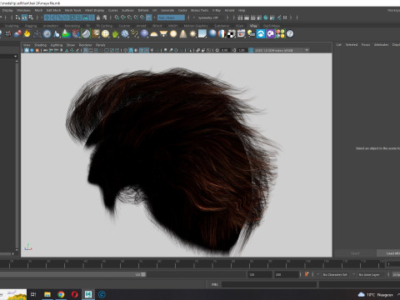Click the pause viewport icon in status line
This screenshot has height=300, width=400.
[285, 17]
